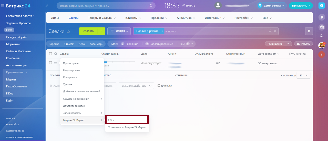The width and height of the screenshot is (328, 141).
Task: Enable the ДЛЯ ВСЕХ checkbox
Action: point(159,86)
